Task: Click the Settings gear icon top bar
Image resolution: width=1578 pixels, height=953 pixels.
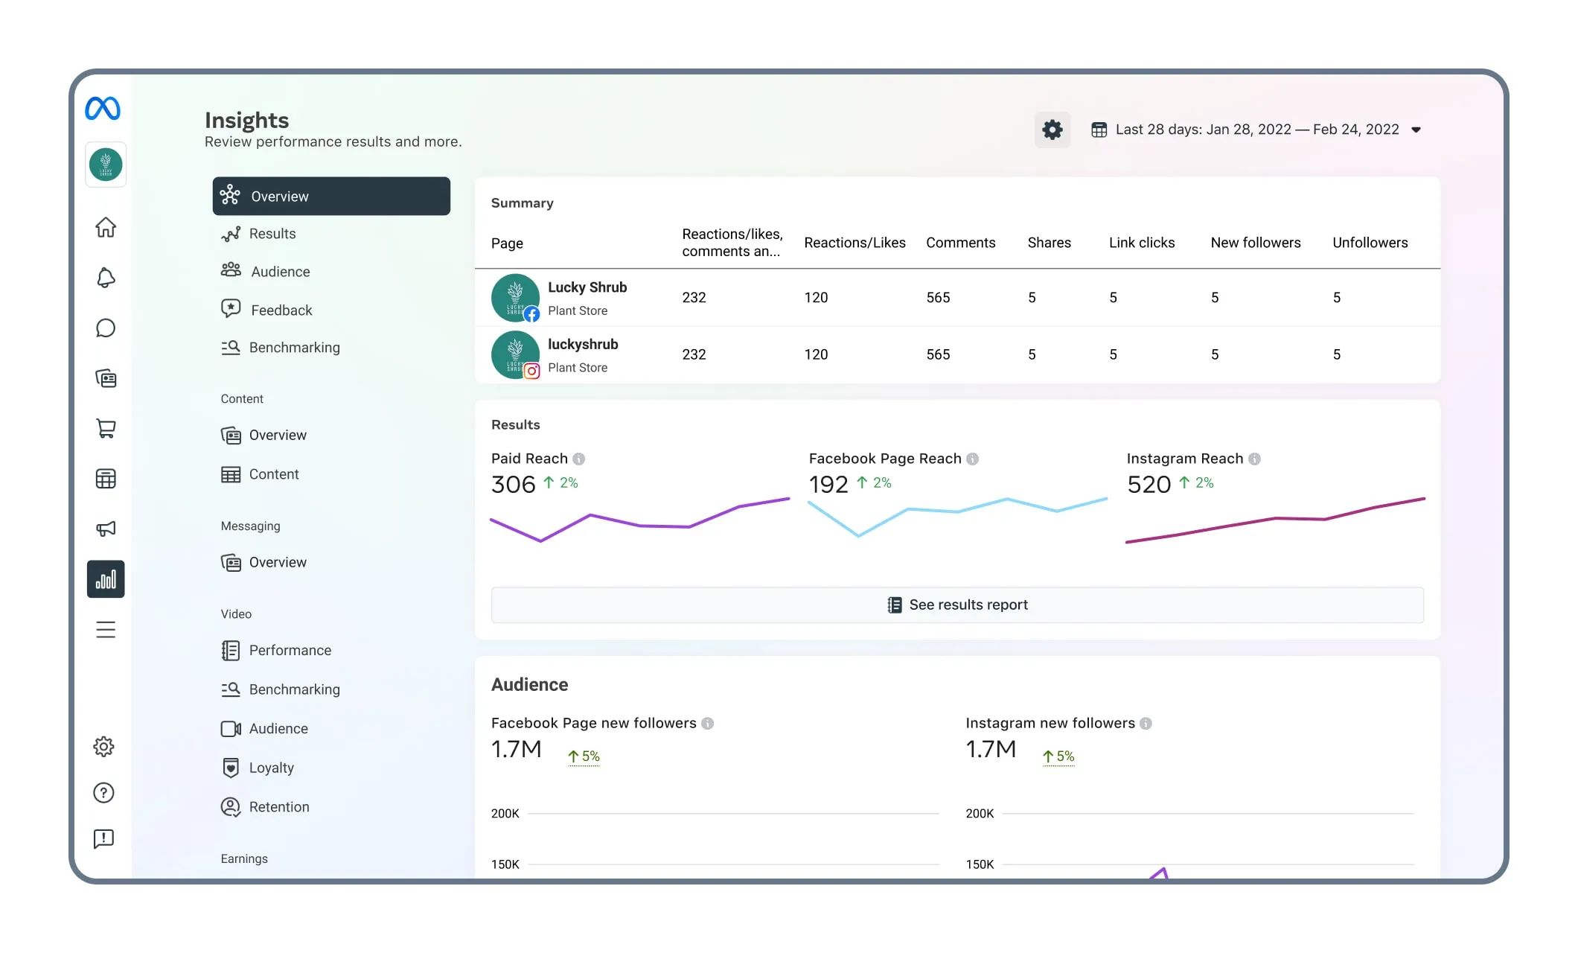Action: coord(1052,129)
